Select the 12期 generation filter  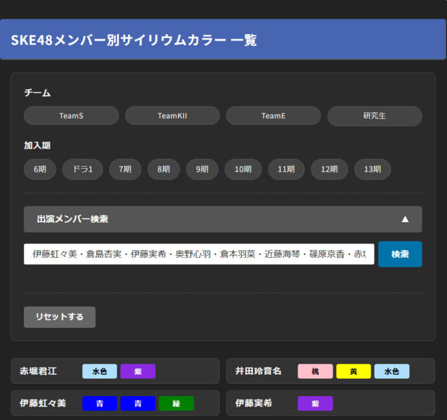329,169
